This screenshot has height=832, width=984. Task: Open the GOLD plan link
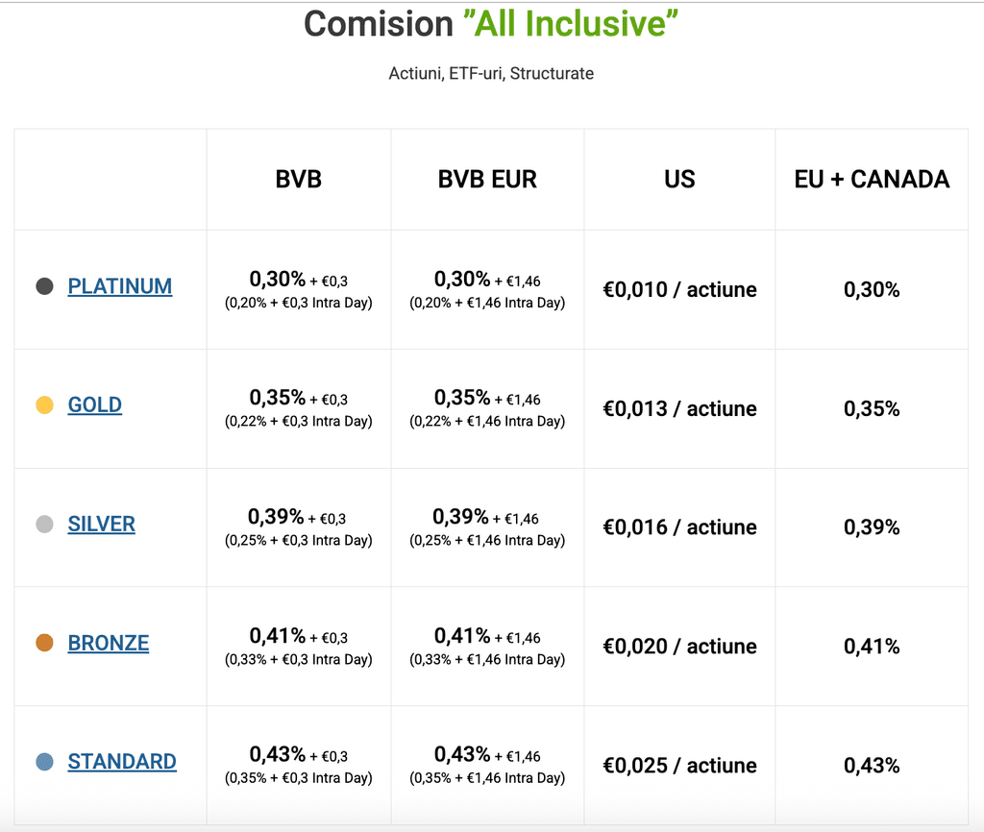click(95, 404)
